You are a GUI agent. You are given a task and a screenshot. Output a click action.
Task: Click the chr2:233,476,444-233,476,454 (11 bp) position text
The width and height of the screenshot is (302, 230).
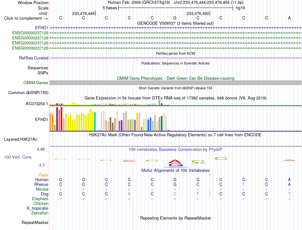click(x=209, y=3)
